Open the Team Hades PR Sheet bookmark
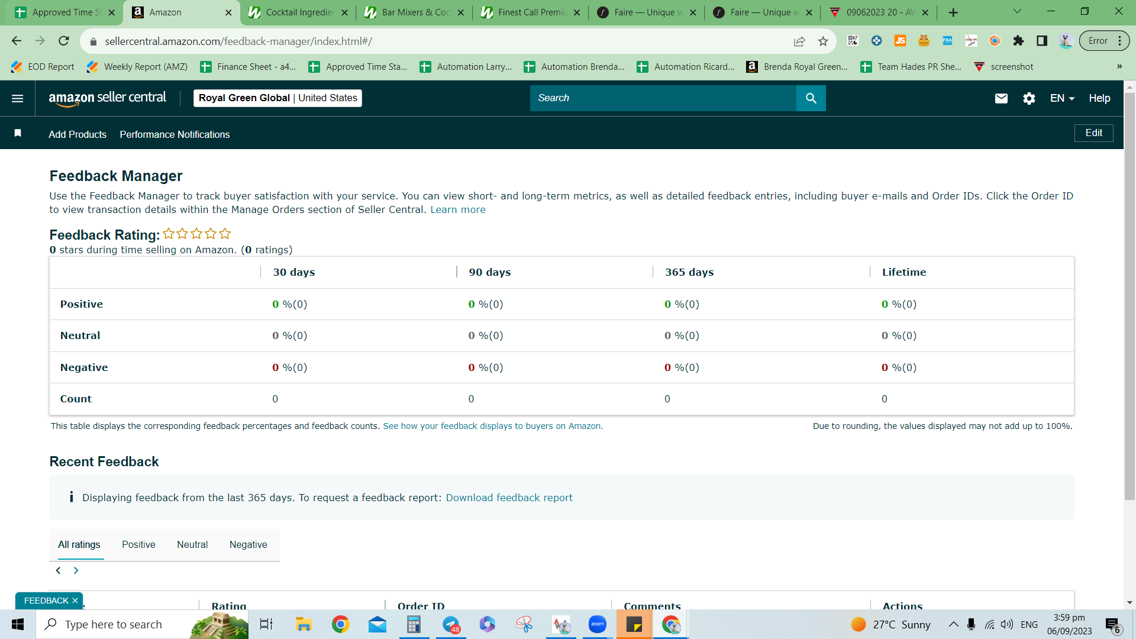The image size is (1136, 639). click(911, 67)
